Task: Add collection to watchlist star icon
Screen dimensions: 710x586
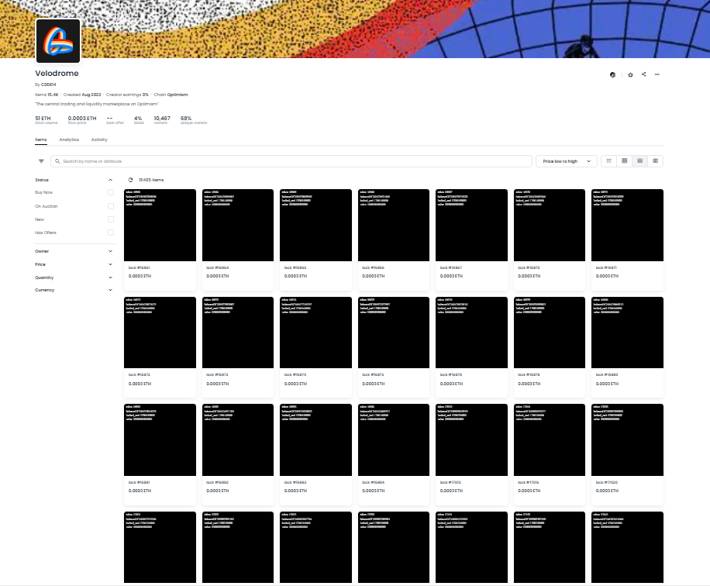Action: click(x=630, y=74)
